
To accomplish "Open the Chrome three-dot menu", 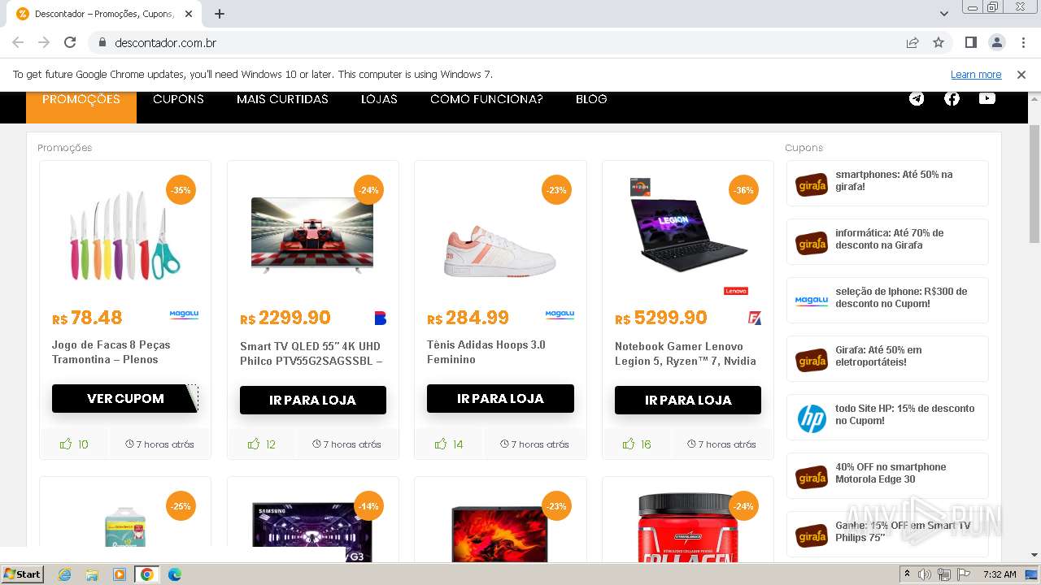I will (1023, 42).
